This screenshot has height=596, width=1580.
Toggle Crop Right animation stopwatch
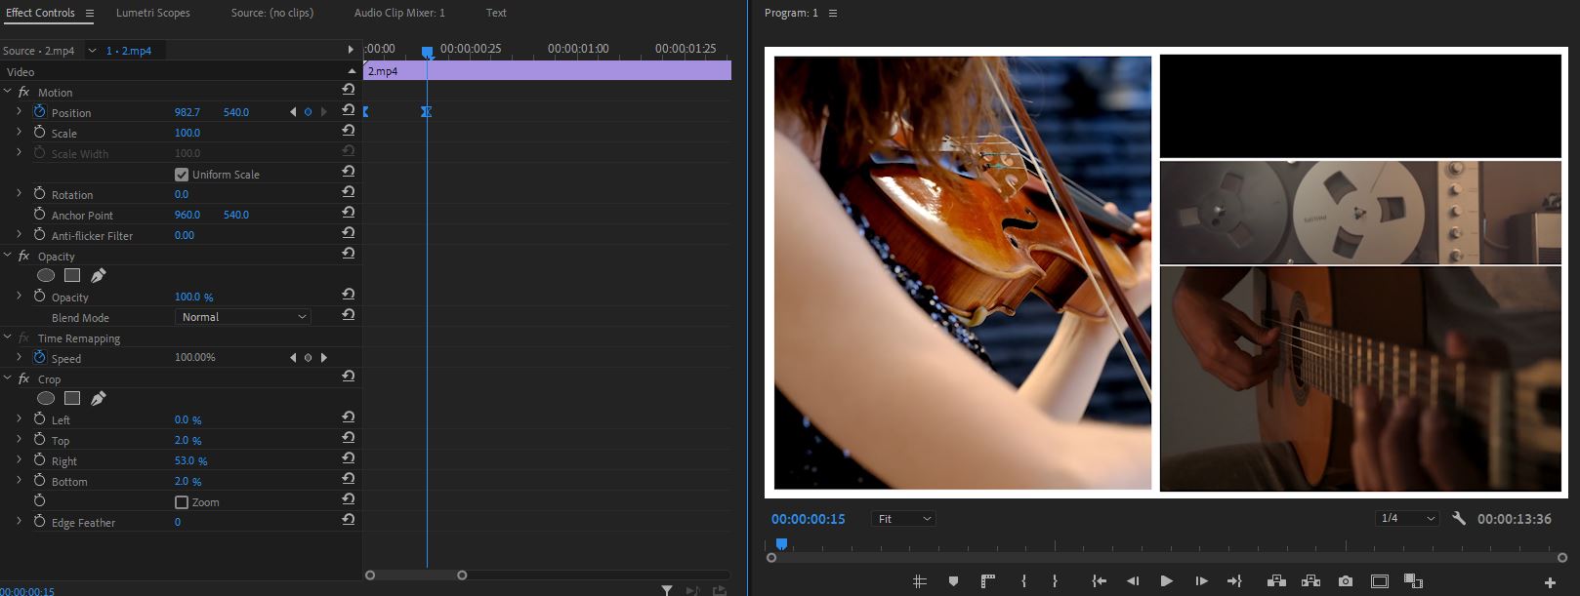tap(39, 460)
